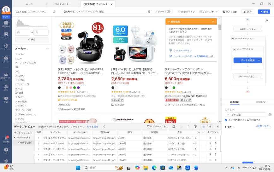This screenshot has height=172, width=274.
Task: Click the three-dots menu on the データを収集 step
Action: pos(259,60)
